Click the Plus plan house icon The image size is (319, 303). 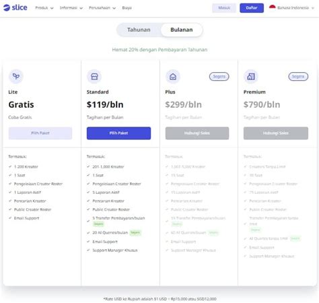[173, 77]
